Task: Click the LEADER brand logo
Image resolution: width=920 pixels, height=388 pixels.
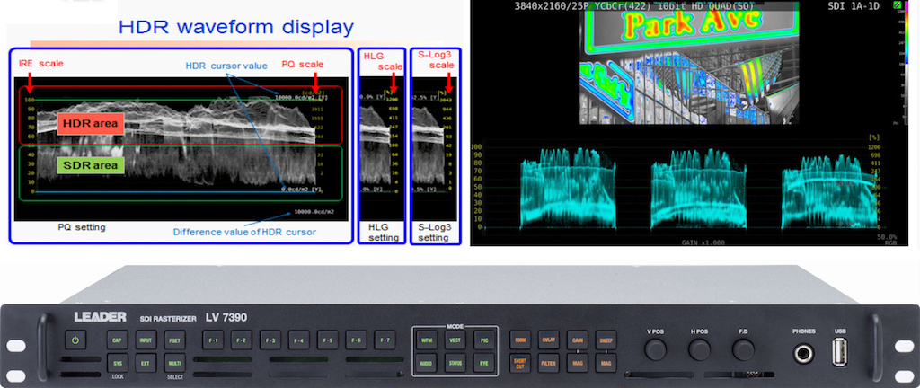Action: [x=100, y=317]
